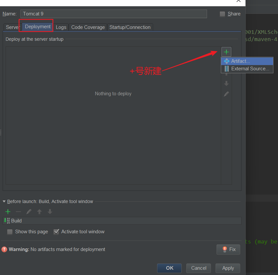Click the warning error icon
Viewport: 278px width, 275px height.
(x=4, y=249)
